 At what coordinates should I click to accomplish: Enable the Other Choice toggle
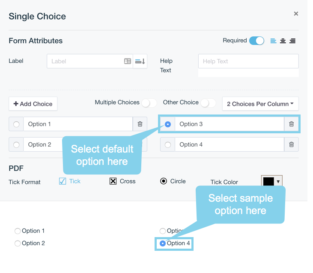(208, 103)
